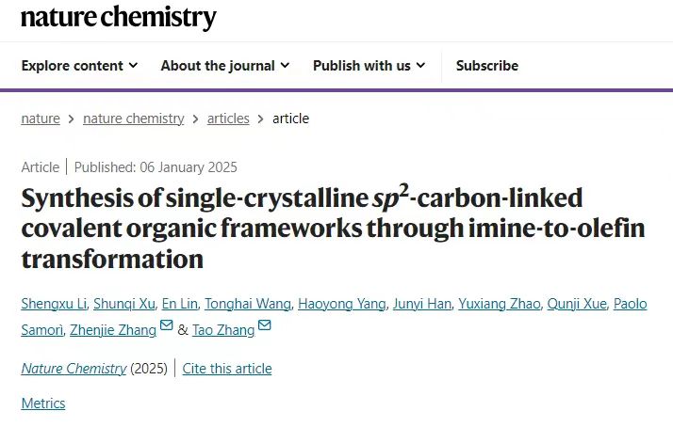Navigate to the articles breadcrumb
This screenshot has height=427, width=673.
[x=228, y=119]
